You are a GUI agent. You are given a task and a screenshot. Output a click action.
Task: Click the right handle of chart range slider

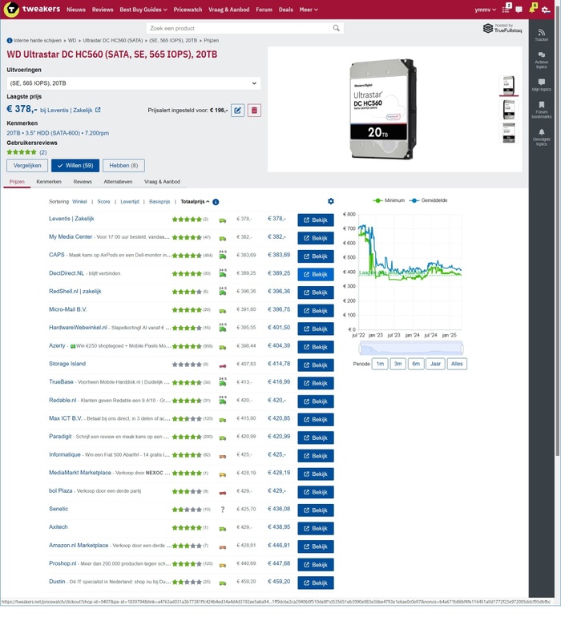[462, 349]
